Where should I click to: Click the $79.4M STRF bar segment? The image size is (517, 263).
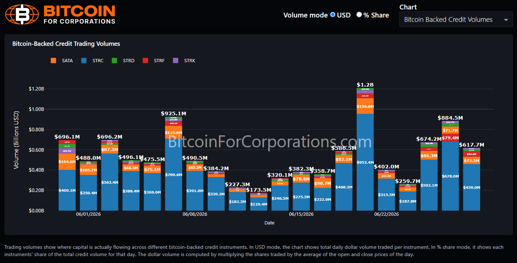(450, 138)
